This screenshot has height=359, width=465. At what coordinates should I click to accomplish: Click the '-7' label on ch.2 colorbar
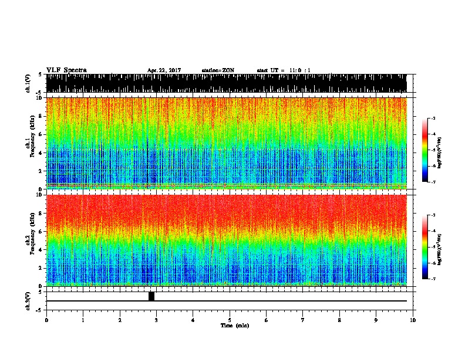tap(433, 279)
